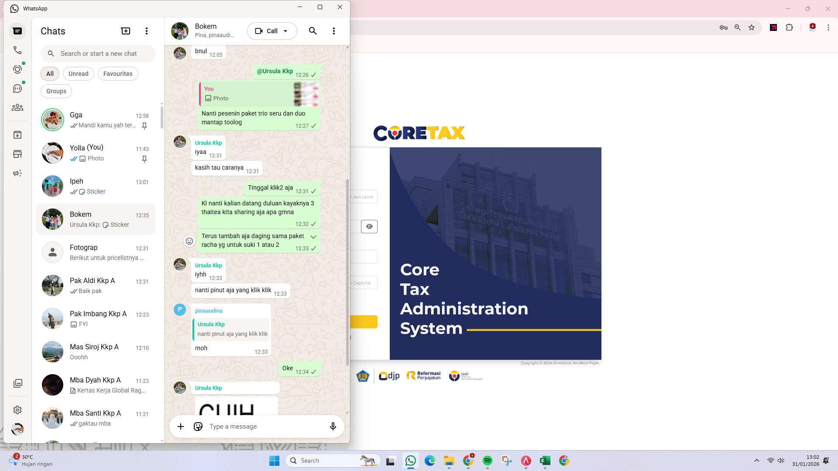This screenshot has width=838, height=471.
Task: Open the sticker picker beside the message box
Action: click(x=198, y=427)
